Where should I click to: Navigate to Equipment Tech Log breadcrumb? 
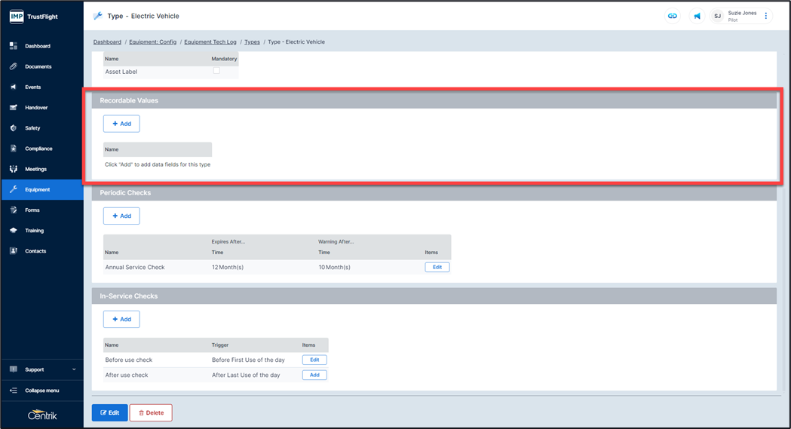pos(210,42)
